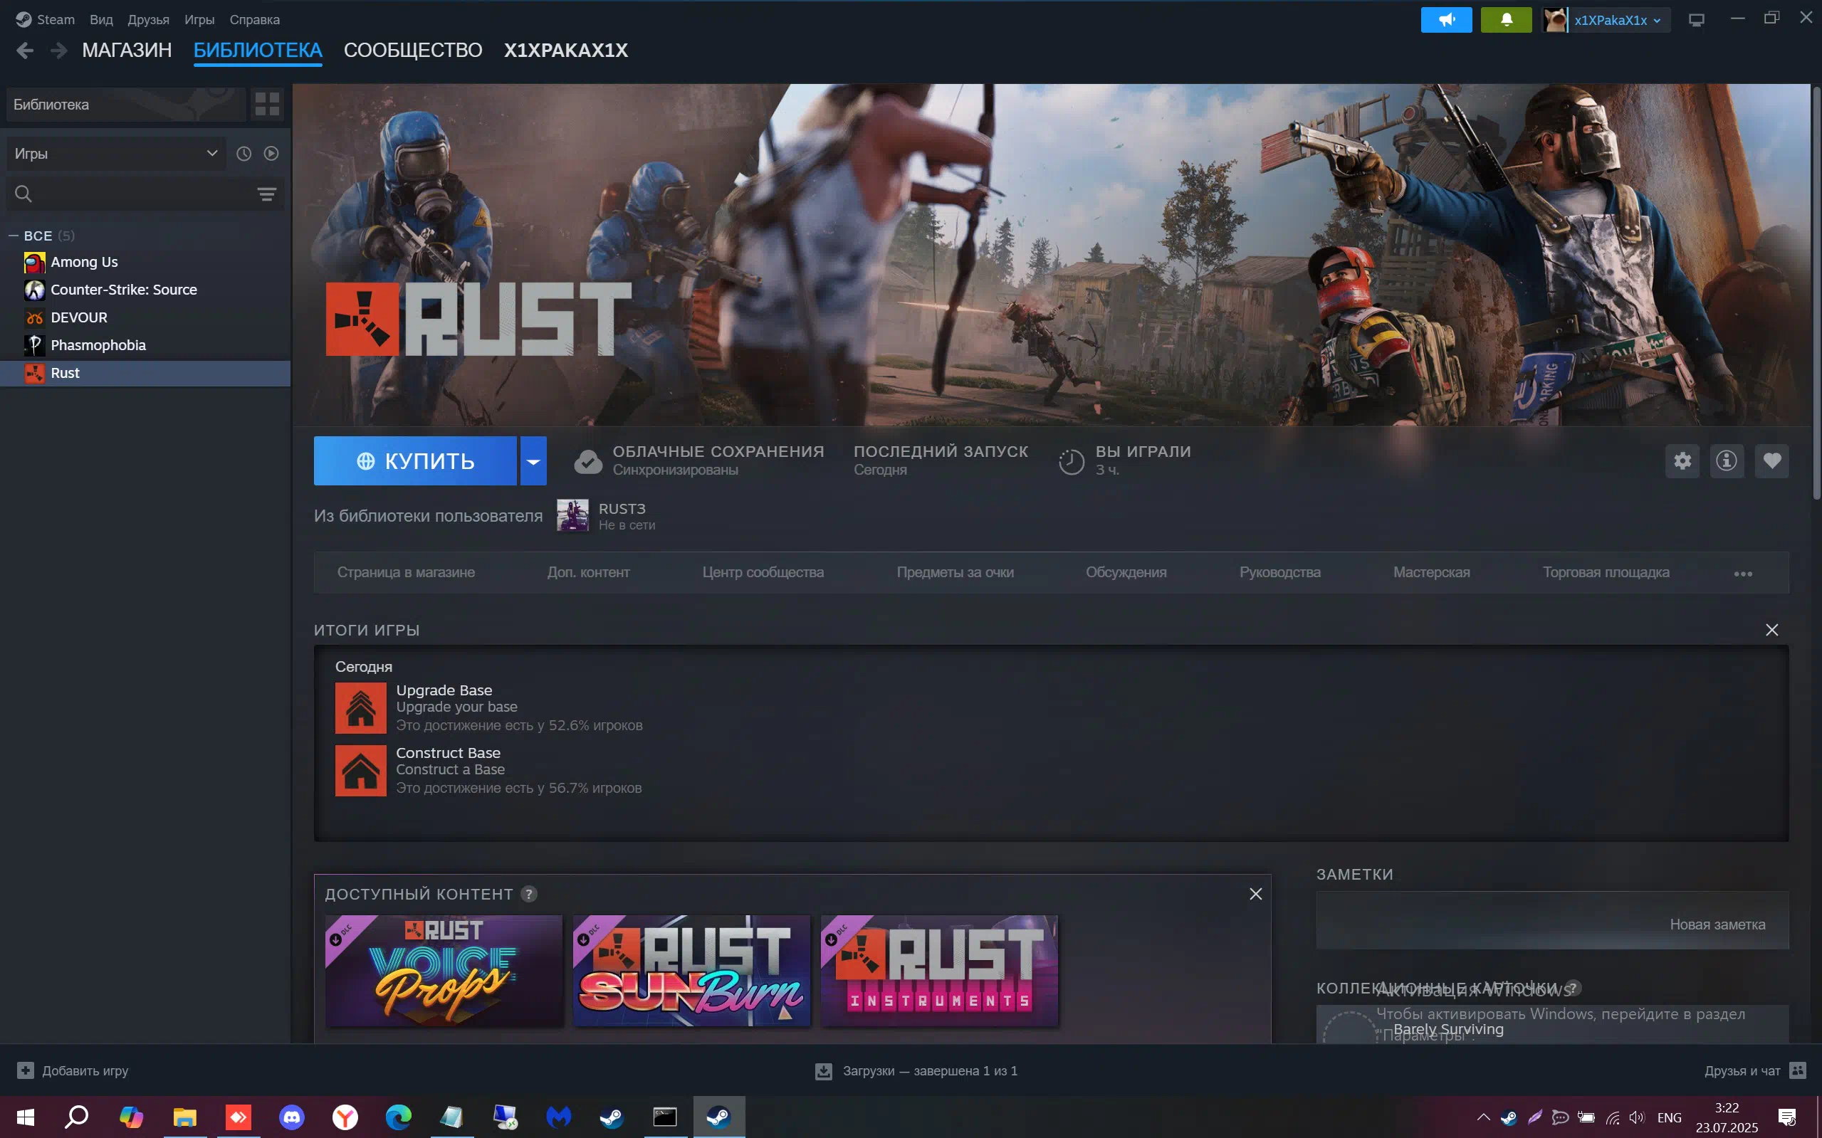
Task: Select DEVOUR in the library list
Action: [x=145, y=317]
